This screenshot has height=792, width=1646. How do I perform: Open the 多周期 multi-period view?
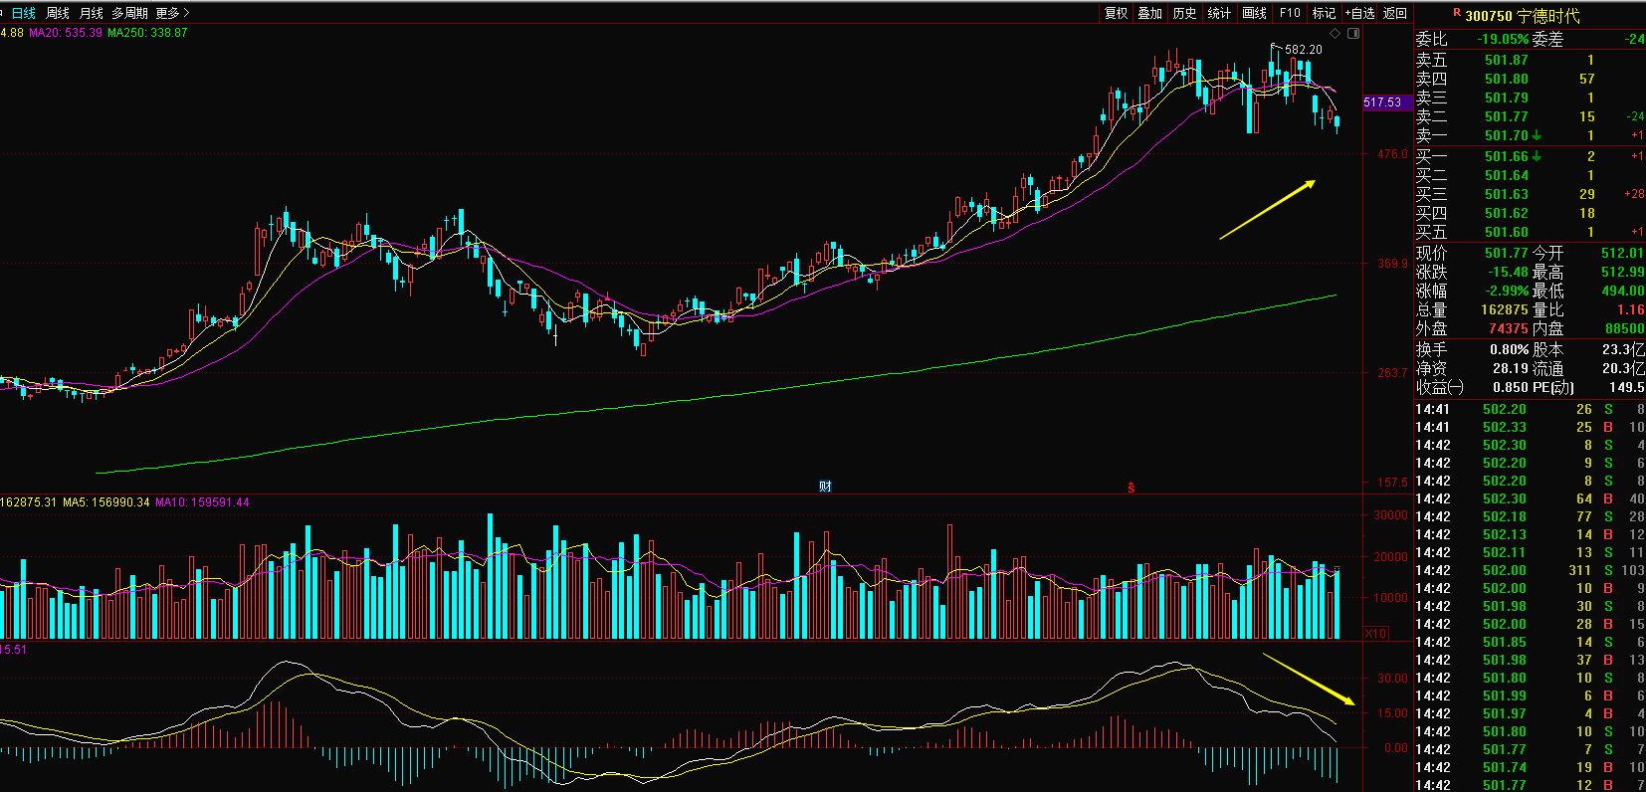coord(129,13)
